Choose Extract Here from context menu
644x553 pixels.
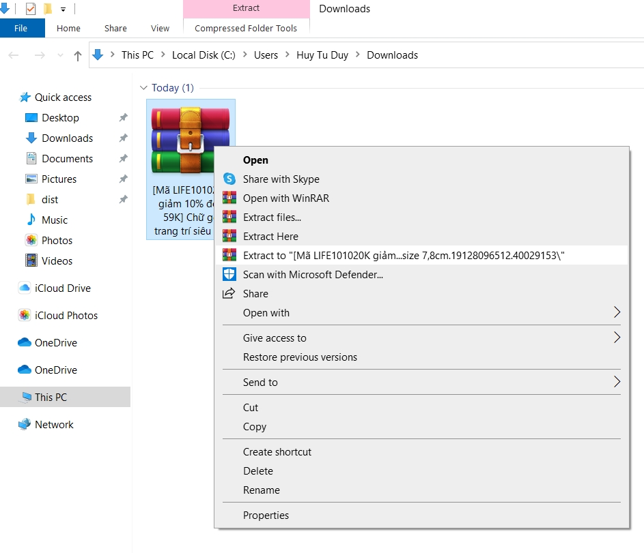pos(270,237)
